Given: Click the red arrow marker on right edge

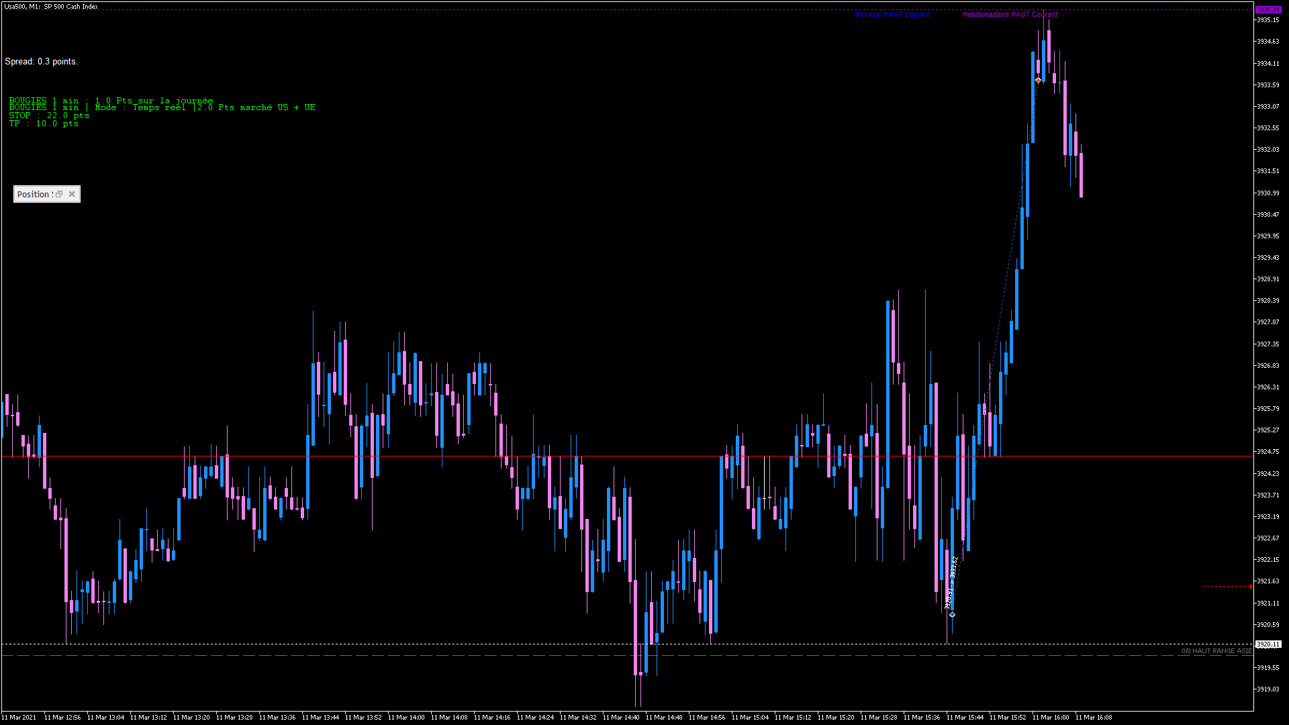Looking at the screenshot, I should click(x=1251, y=587).
